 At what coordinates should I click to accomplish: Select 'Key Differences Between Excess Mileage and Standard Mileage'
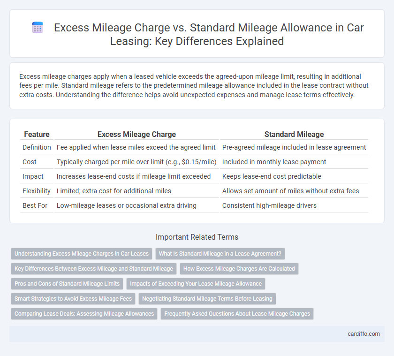94,269
